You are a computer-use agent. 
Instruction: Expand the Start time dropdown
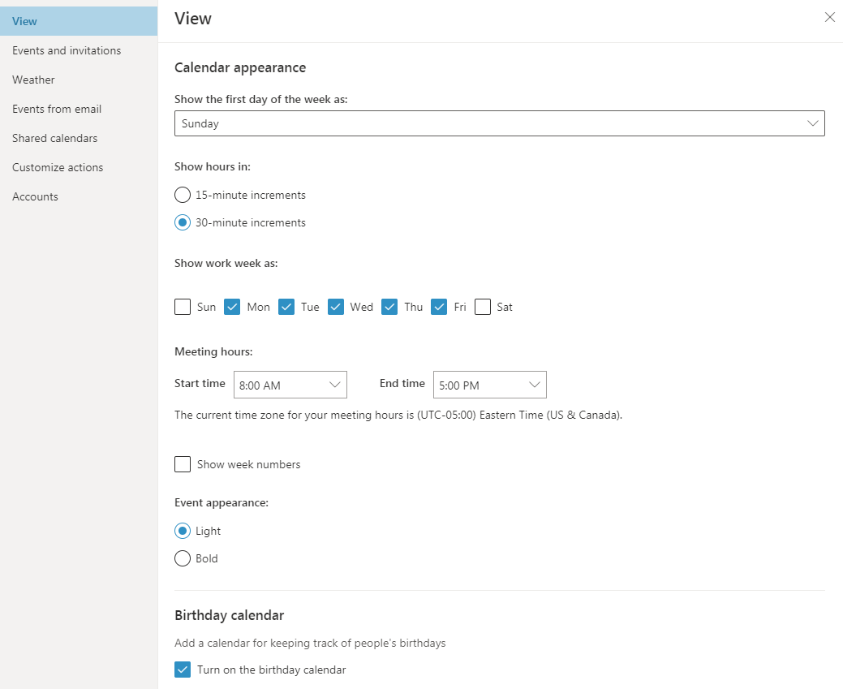pos(290,385)
